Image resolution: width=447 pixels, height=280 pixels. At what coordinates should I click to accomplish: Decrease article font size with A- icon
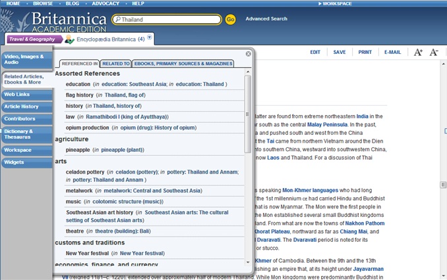point(434,53)
